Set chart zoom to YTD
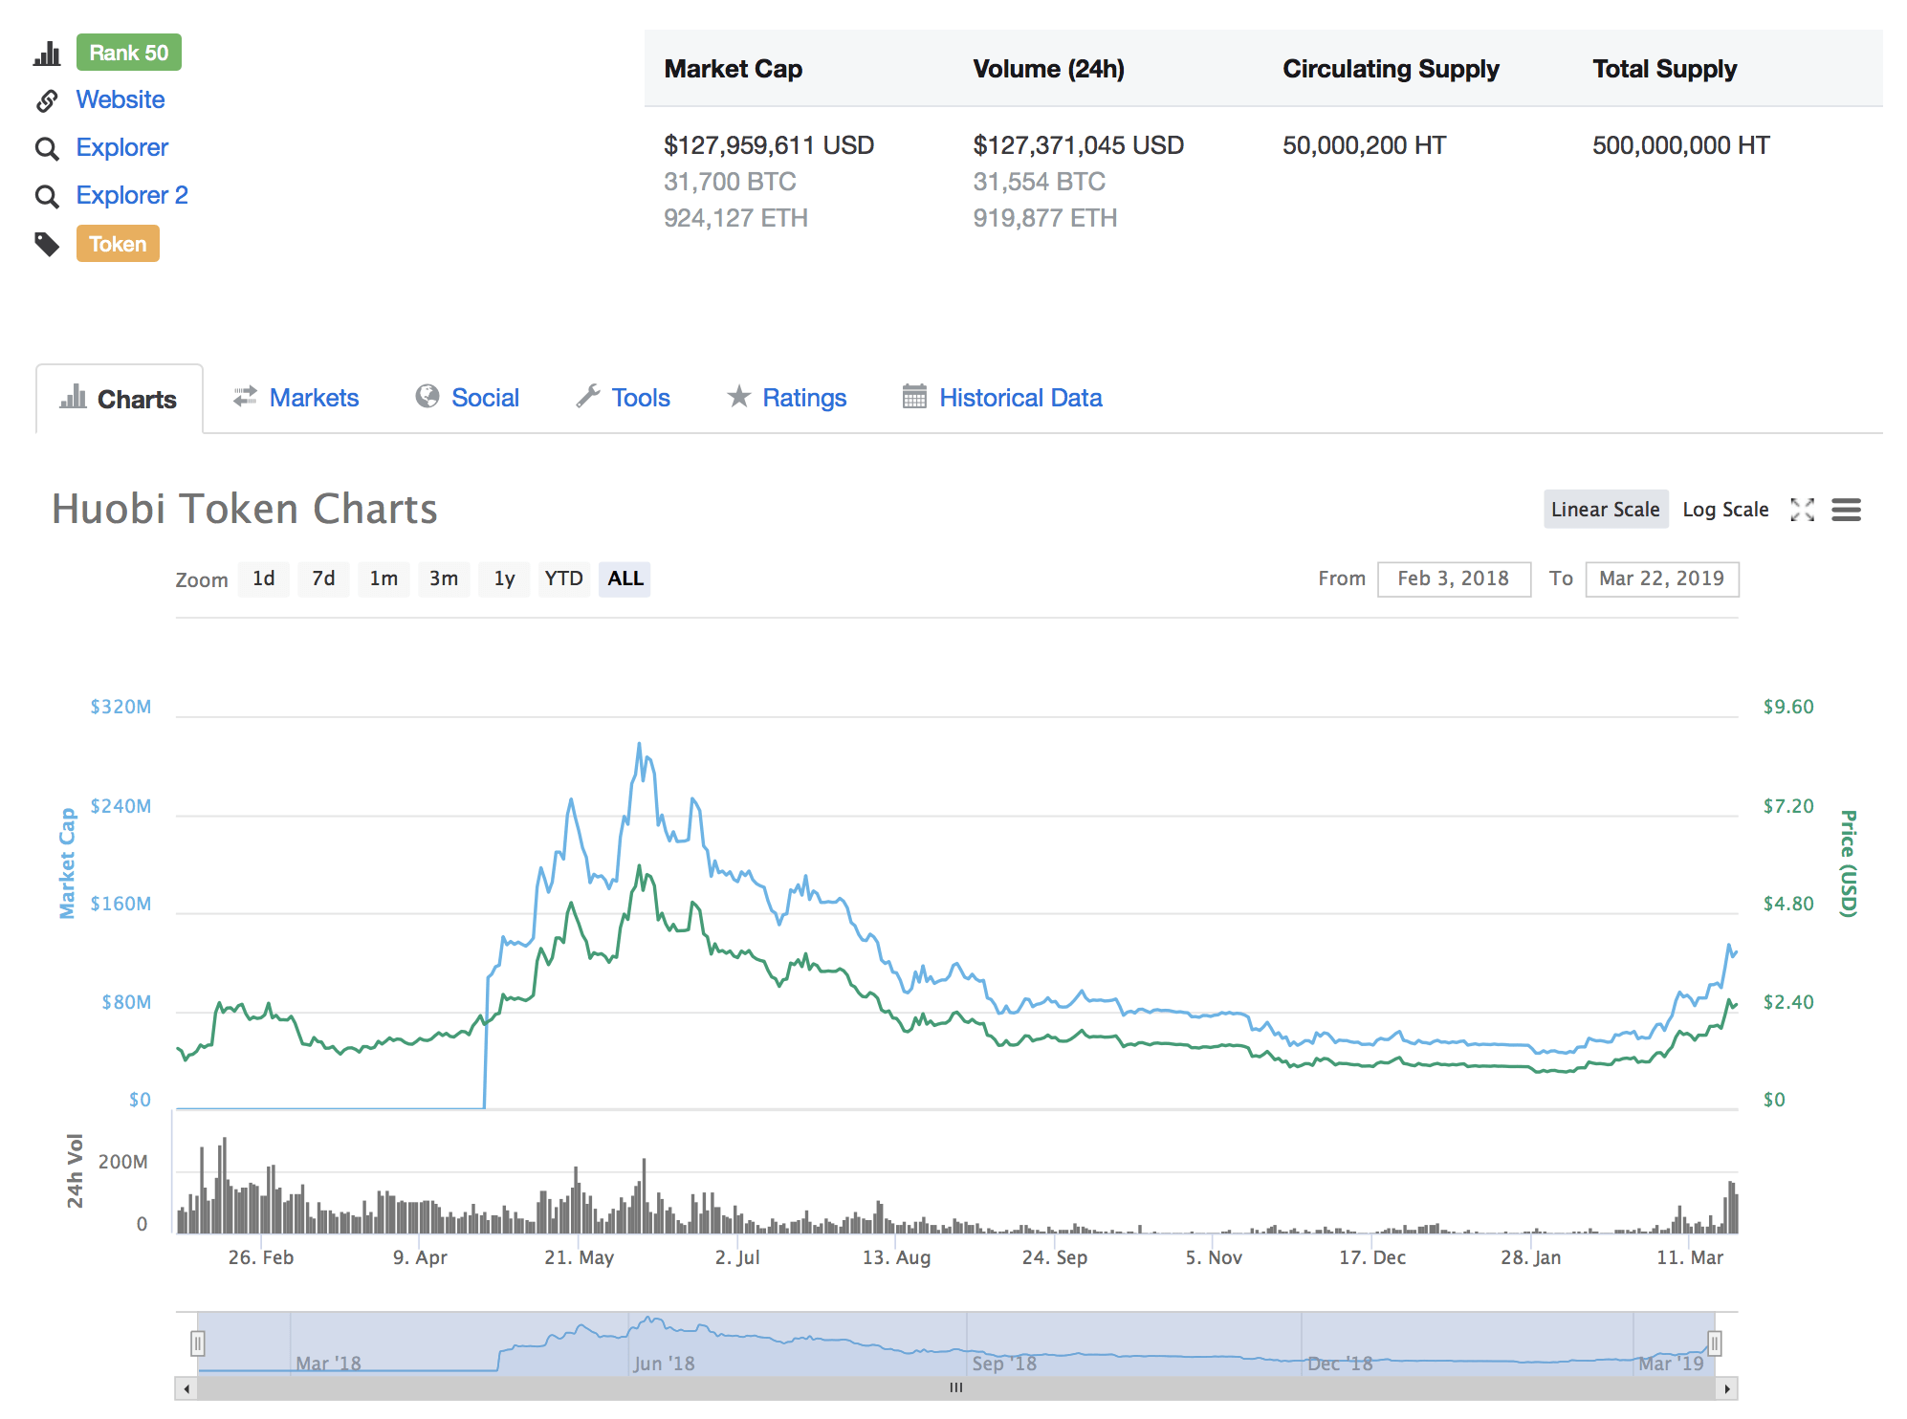Image resolution: width=1907 pixels, height=1419 pixels. click(564, 579)
